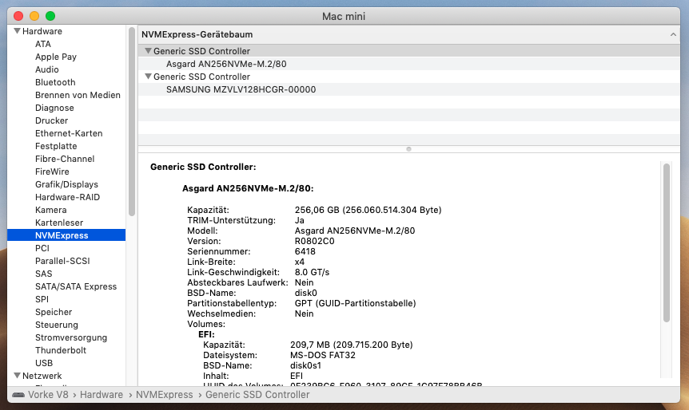Viewport: 689px width, 410px height.
Task: Click the split pane divider handle dot
Action: pos(408,149)
